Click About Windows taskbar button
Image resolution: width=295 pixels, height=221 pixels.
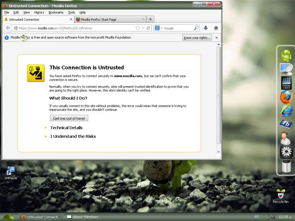(x=83, y=217)
